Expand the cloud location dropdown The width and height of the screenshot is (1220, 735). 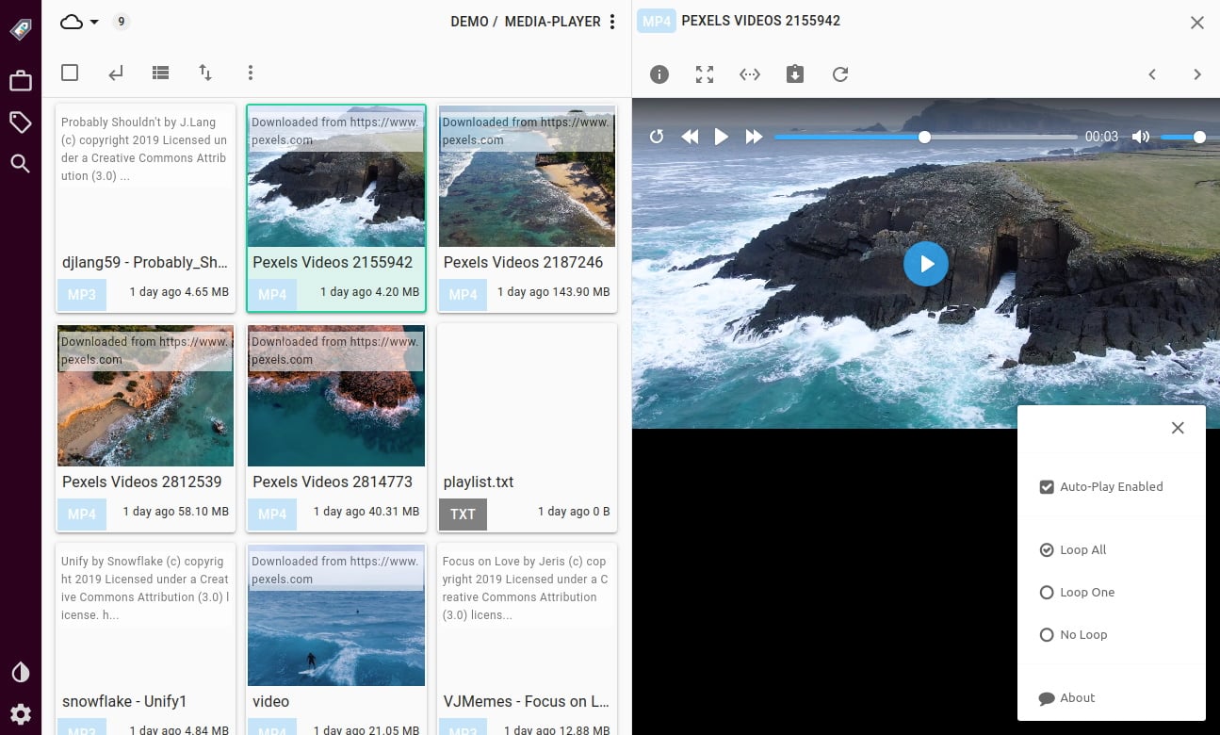coord(80,22)
